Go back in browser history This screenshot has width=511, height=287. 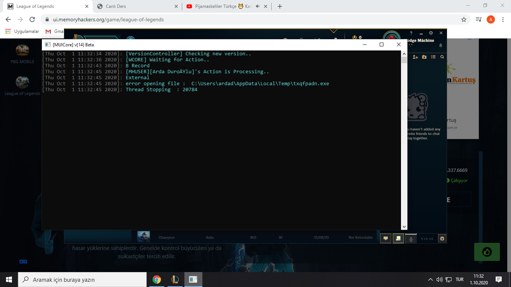(x=8, y=19)
